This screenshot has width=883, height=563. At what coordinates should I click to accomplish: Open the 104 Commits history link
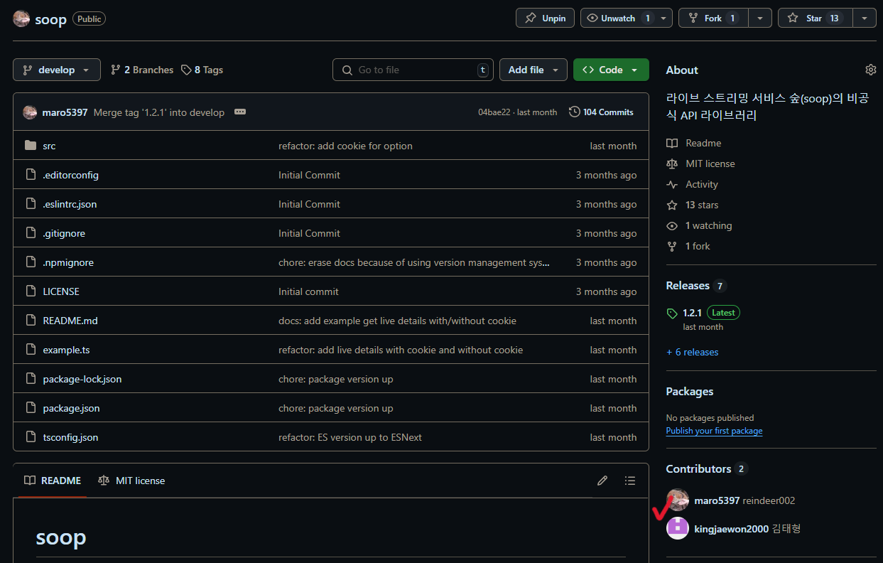601,112
